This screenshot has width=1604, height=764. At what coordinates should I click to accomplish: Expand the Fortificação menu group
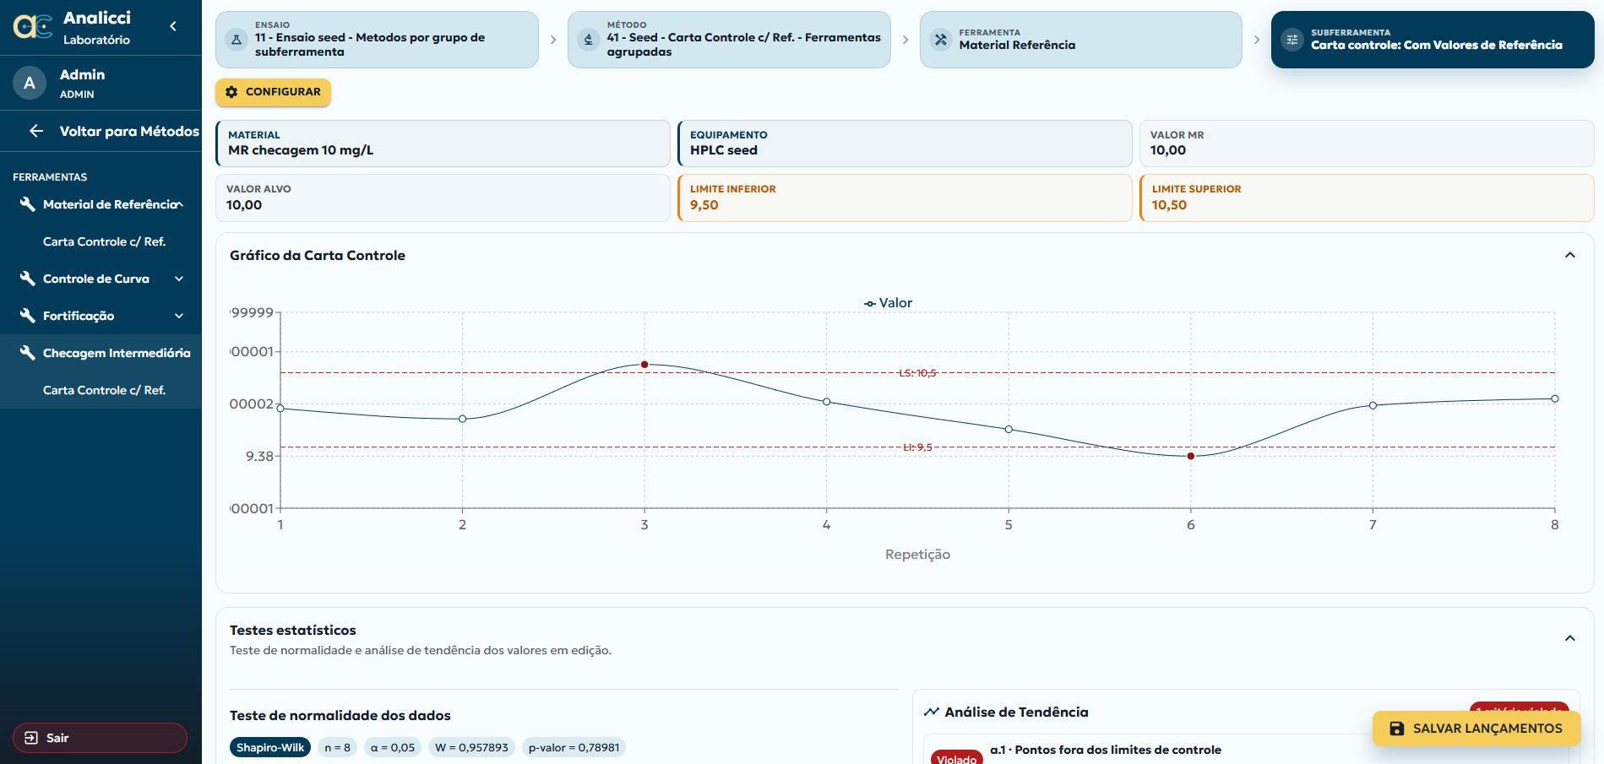pos(179,316)
